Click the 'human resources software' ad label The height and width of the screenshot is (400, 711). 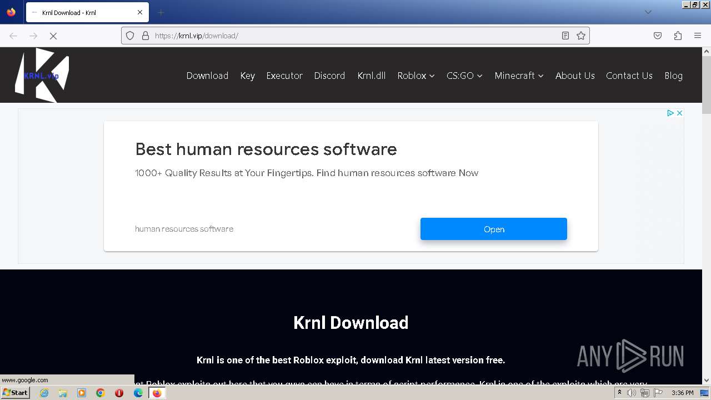coord(184,229)
